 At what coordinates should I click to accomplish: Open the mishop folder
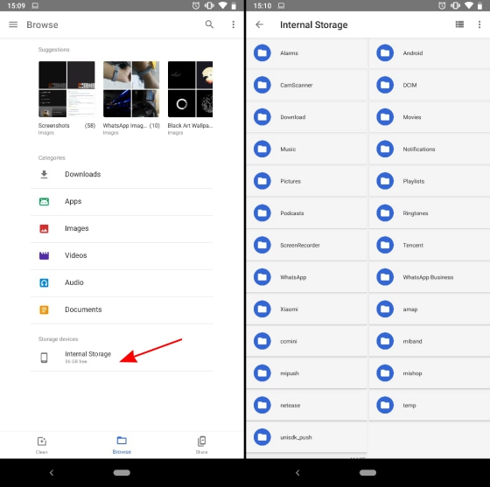tap(430, 373)
